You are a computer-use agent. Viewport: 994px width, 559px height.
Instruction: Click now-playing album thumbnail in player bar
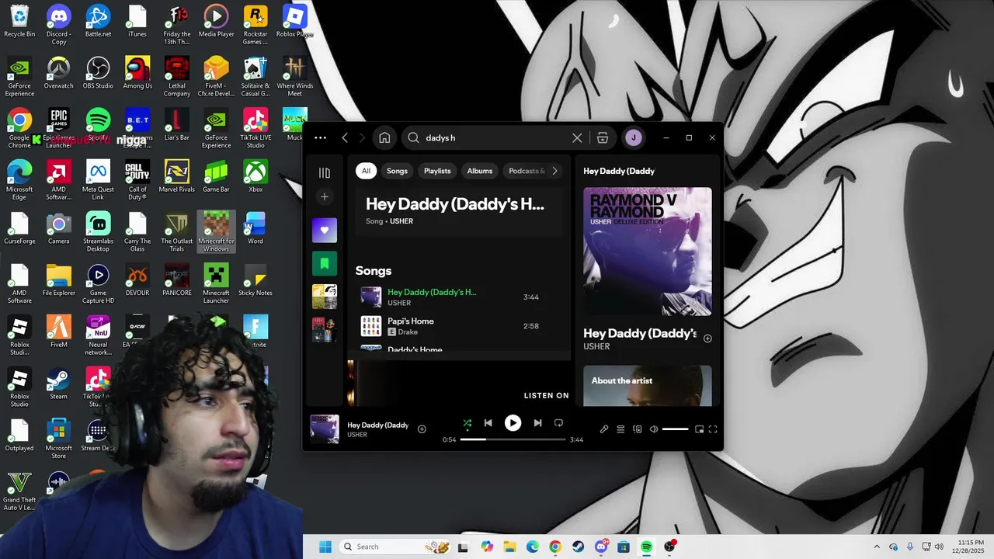[325, 429]
